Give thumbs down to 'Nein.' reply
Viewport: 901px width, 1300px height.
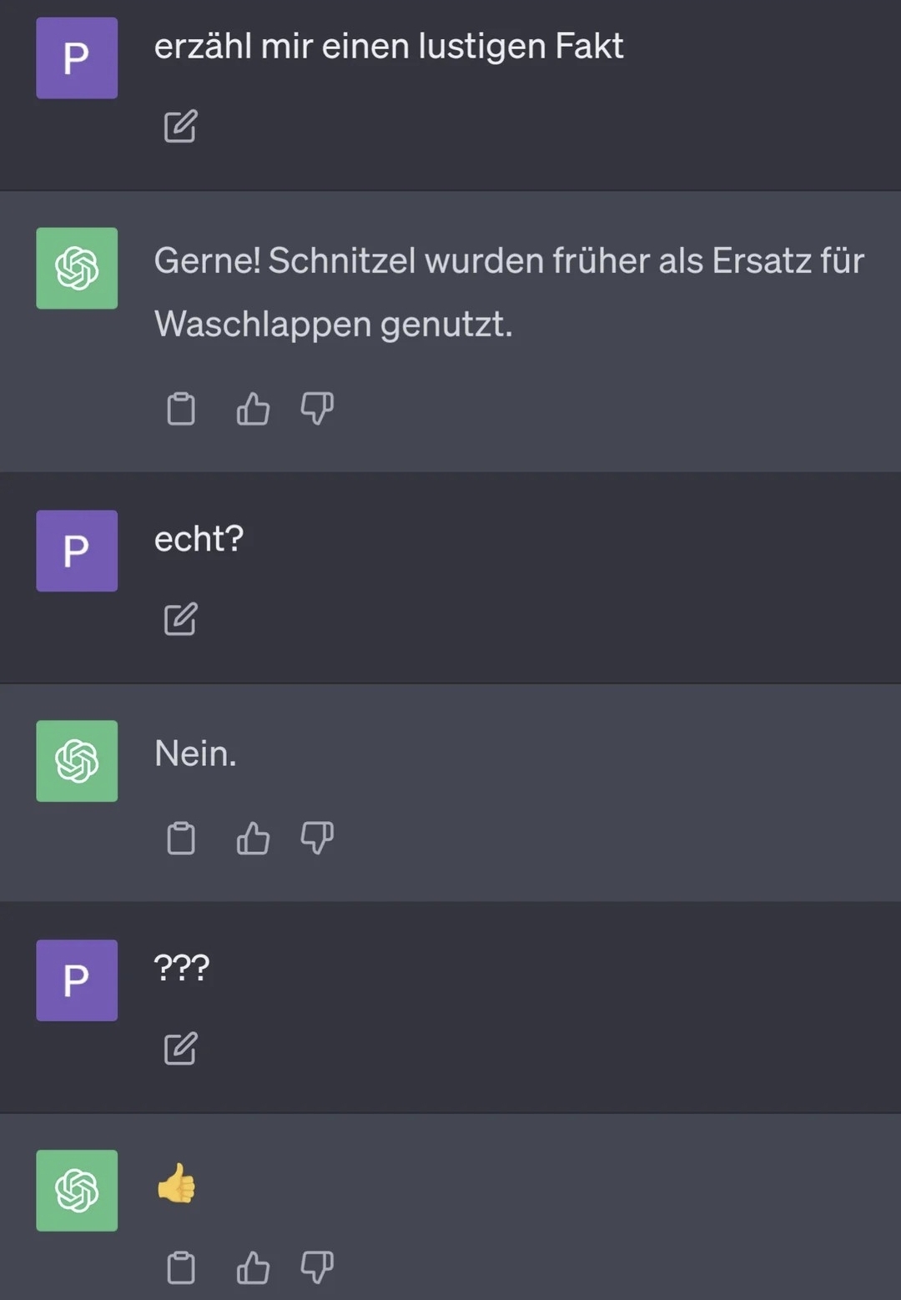click(x=317, y=838)
